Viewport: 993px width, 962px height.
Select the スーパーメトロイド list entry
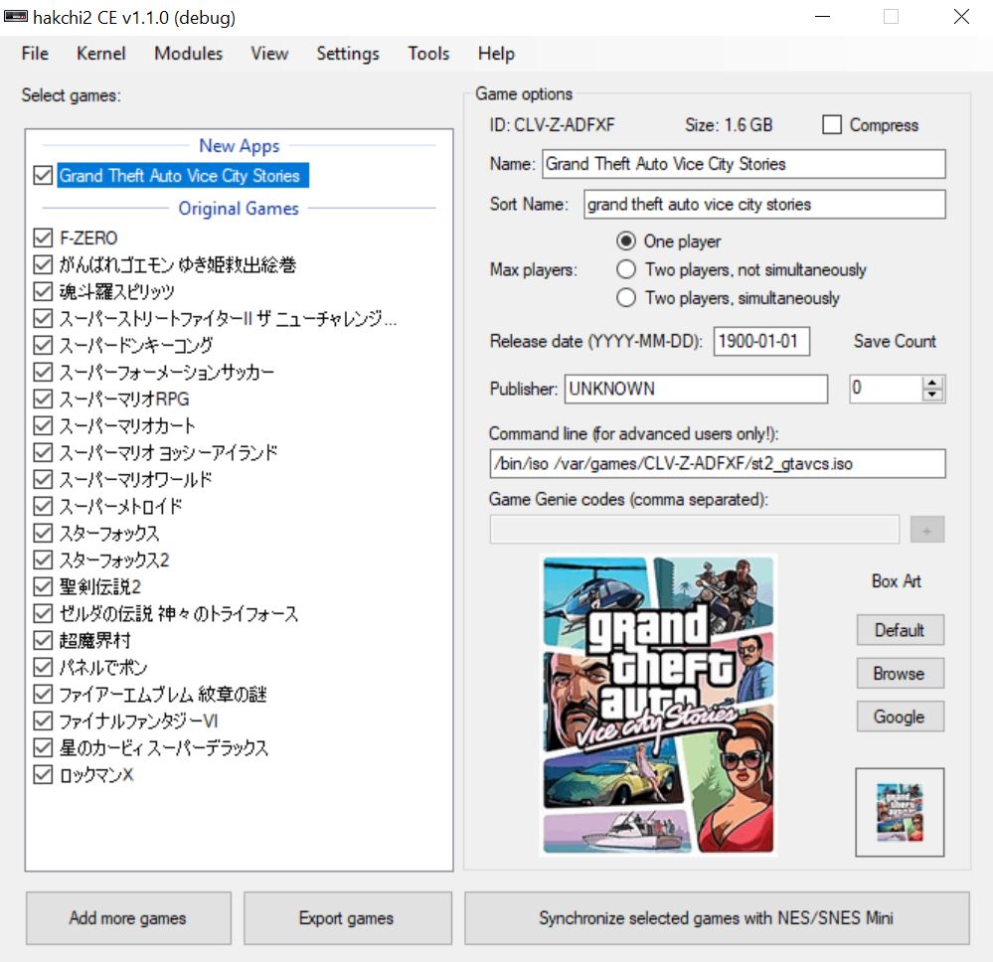click(120, 506)
